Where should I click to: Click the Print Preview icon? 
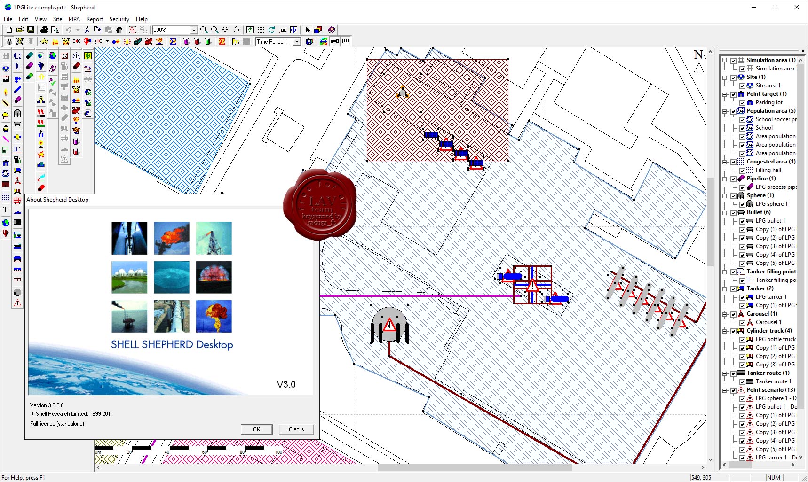pyautogui.click(x=55, y=30)
